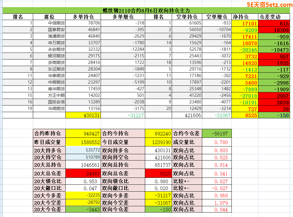Select the net total cell 8525 in the top table
This screenshot has height=217, width=293.
[245, 115]
